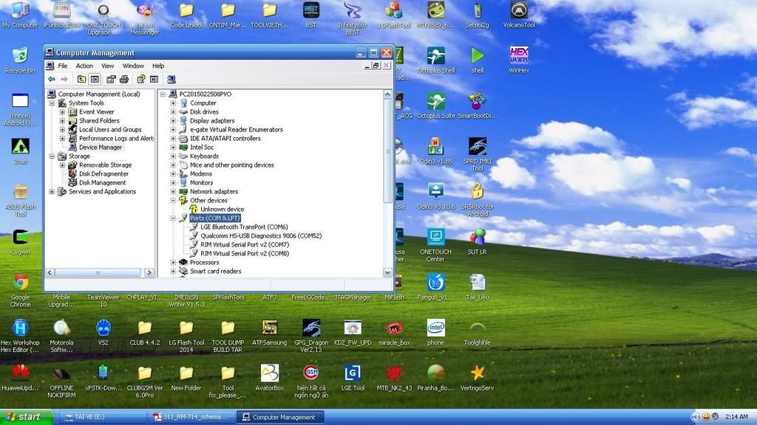Open the Octoplus Suite desktop icon
The height and width of the screenshot is (425, 757).
436,106
